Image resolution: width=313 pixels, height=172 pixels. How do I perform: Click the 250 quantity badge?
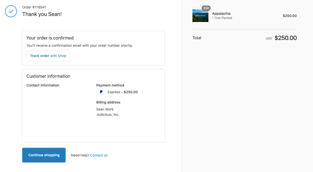[x=206, y=8]
